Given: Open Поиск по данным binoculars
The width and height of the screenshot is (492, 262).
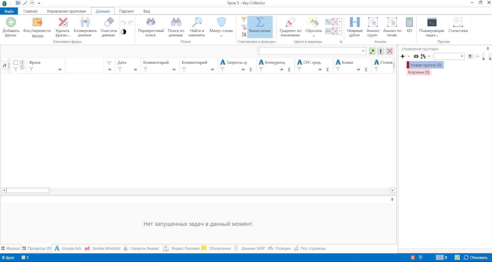Looking at the screenshot, I should click(x=176, y=27).
